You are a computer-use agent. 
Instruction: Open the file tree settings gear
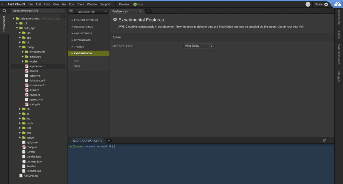coord(63,17)
